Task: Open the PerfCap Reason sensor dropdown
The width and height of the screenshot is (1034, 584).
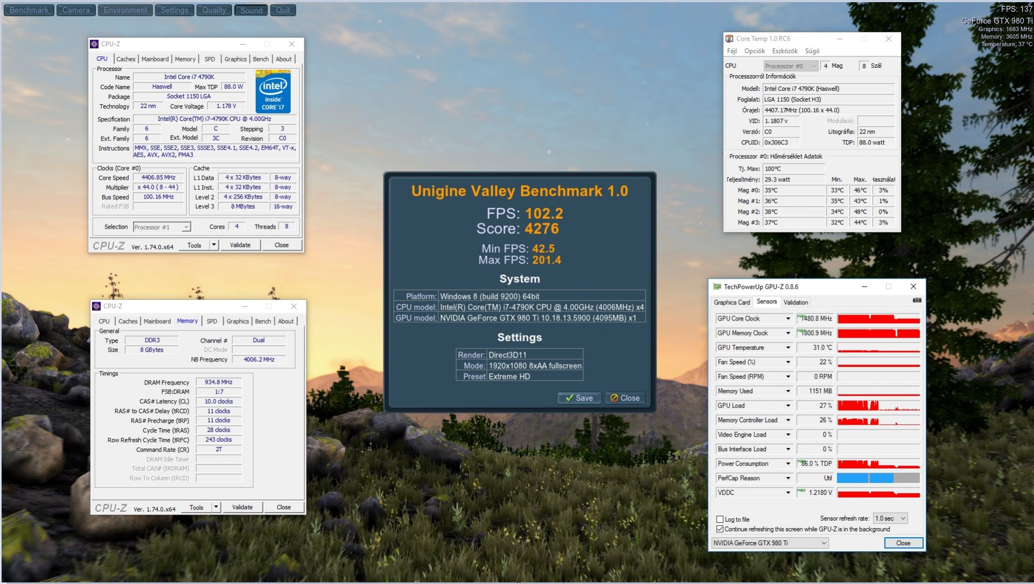Action: pos(788,479)
